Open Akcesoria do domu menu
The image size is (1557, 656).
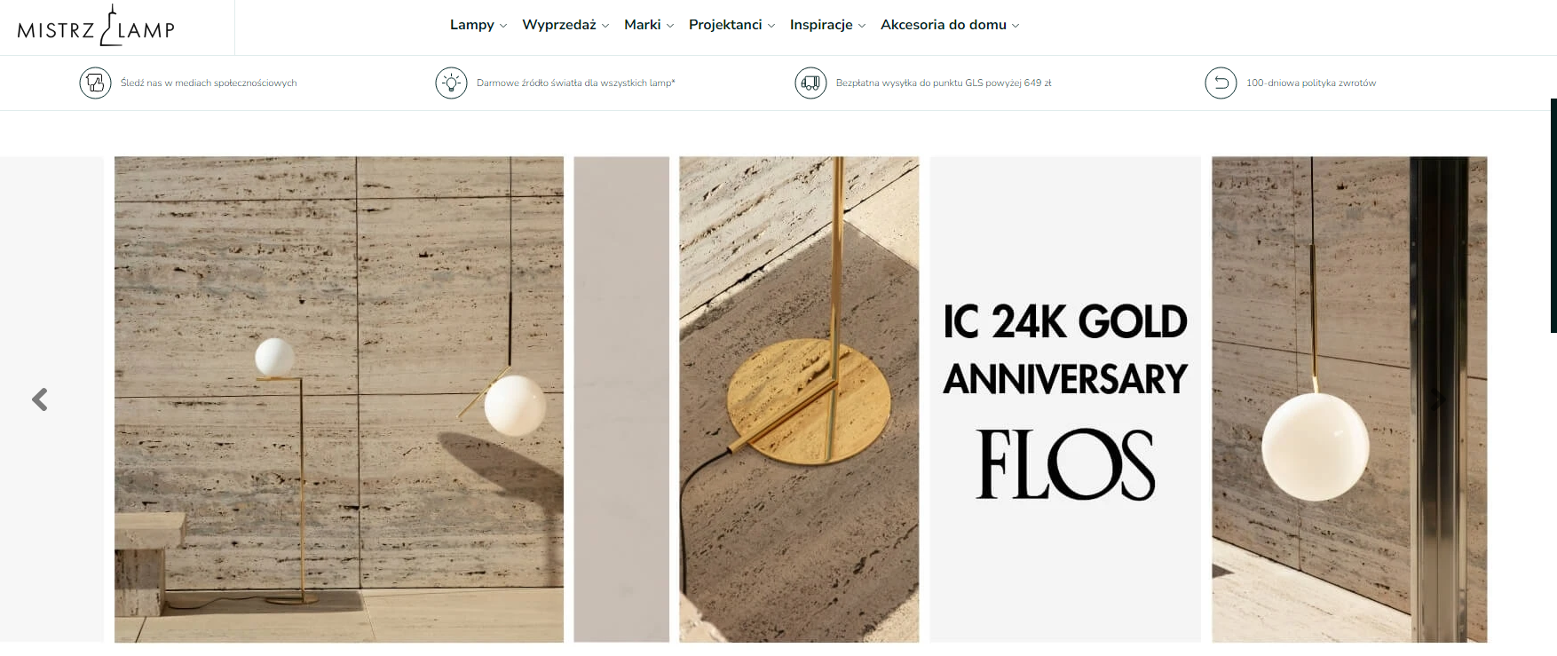[x=950, y=25]
